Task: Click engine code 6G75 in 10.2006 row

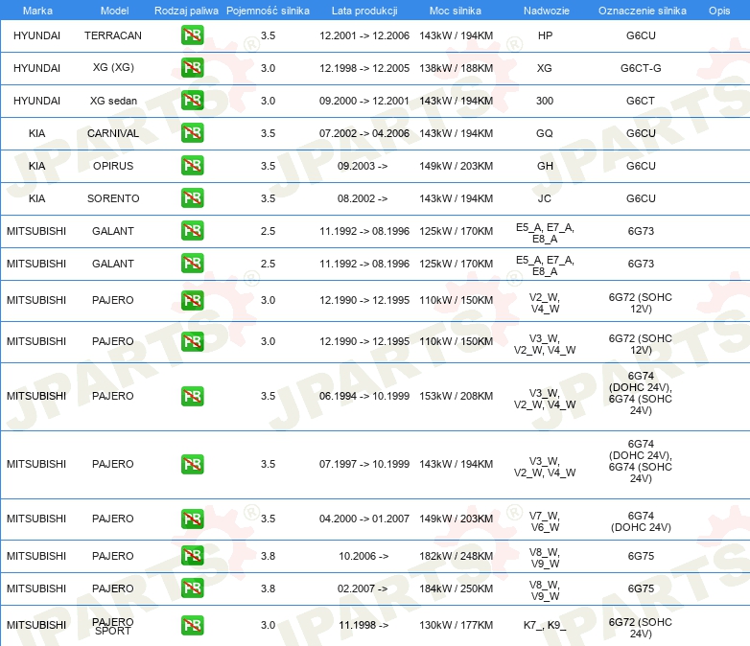Action: point(641,556)
